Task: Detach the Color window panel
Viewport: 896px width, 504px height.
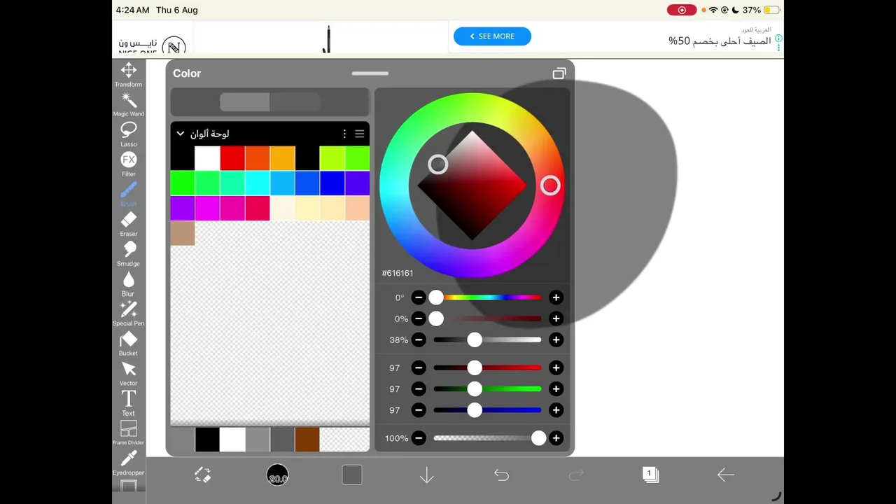Action: coord(559,73)
